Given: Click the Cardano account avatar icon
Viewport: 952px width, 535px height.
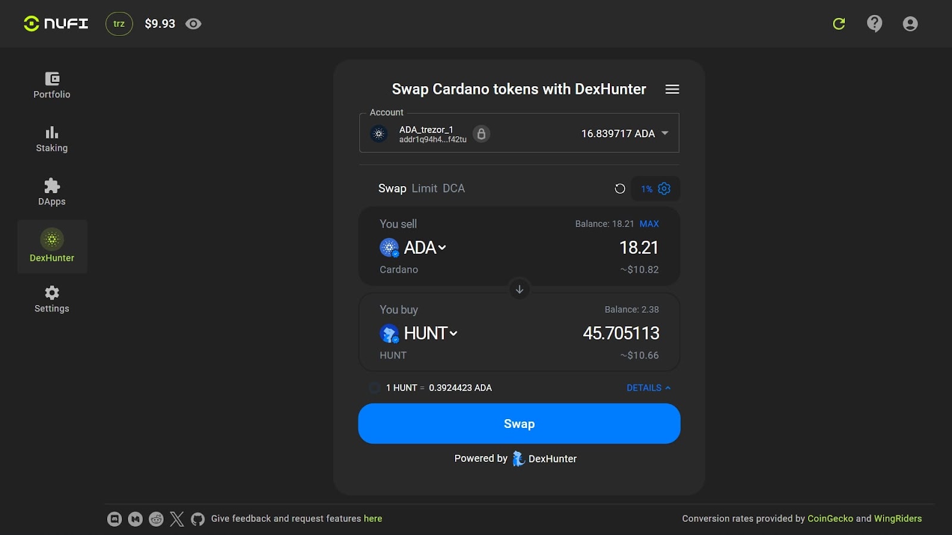Looking at the screenshot, I should pyautogui.click(x=379, y=134).
